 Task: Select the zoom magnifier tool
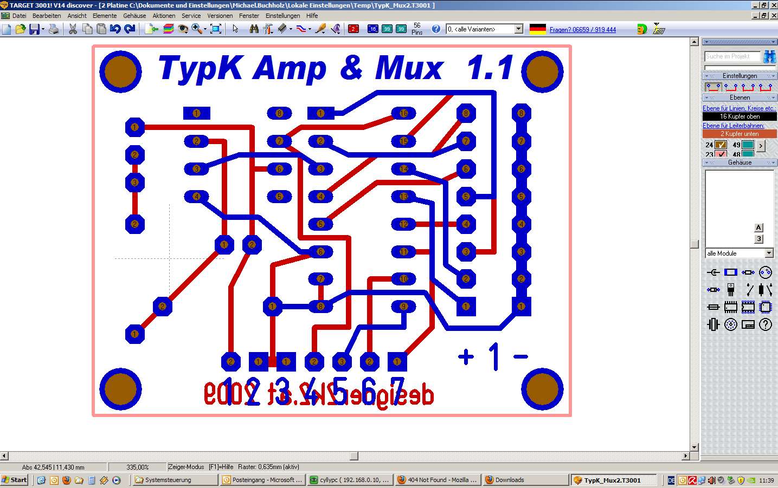pos(196,29)
